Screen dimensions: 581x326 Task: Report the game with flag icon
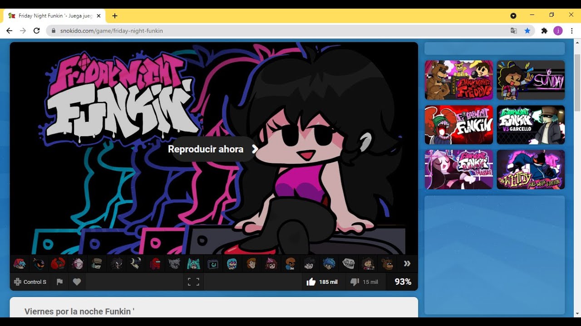59,282
